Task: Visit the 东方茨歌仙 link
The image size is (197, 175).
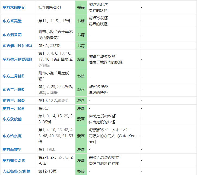Action: [x=12, y=119]
